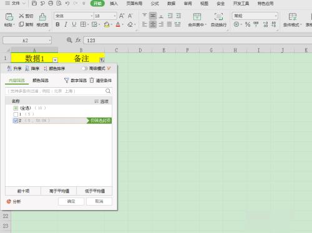Open the Name Box dropdown showing A2
312x233 pixels.
(x=50, y=40)
